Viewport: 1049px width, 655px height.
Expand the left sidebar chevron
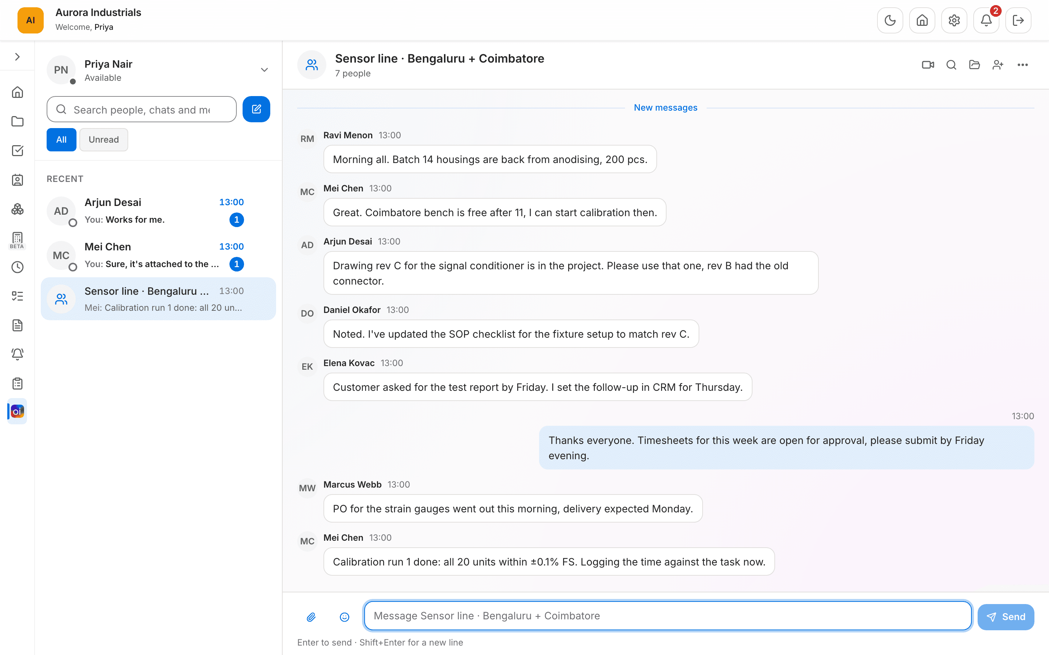click(x=17, y=57)
